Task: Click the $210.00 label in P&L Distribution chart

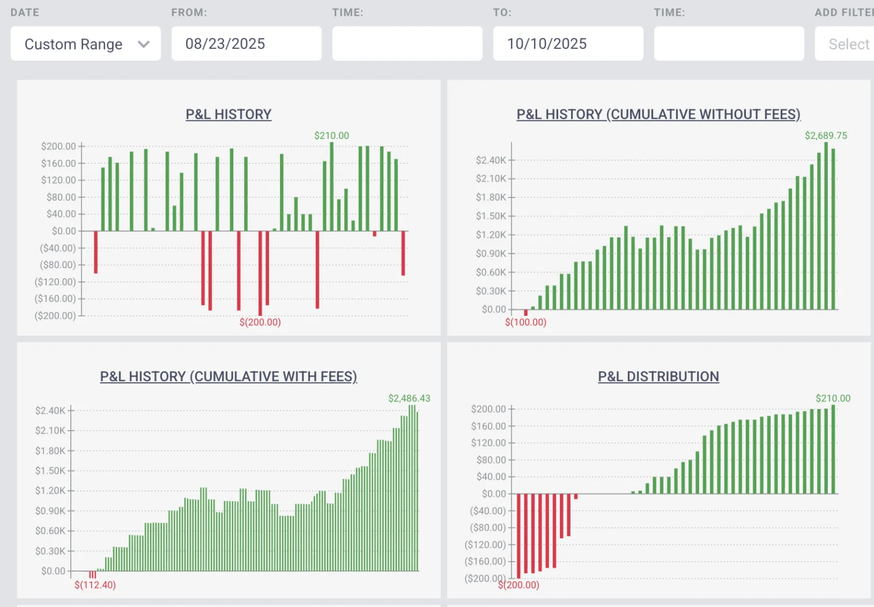Action: point(833,398)
